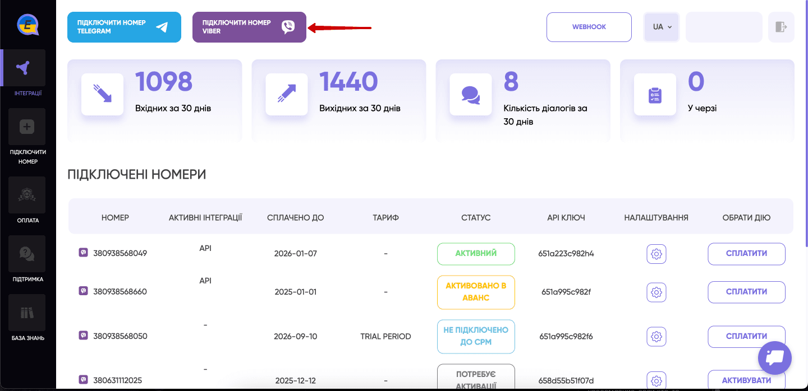Open the live chat bubble widget

tap(775, 357)
